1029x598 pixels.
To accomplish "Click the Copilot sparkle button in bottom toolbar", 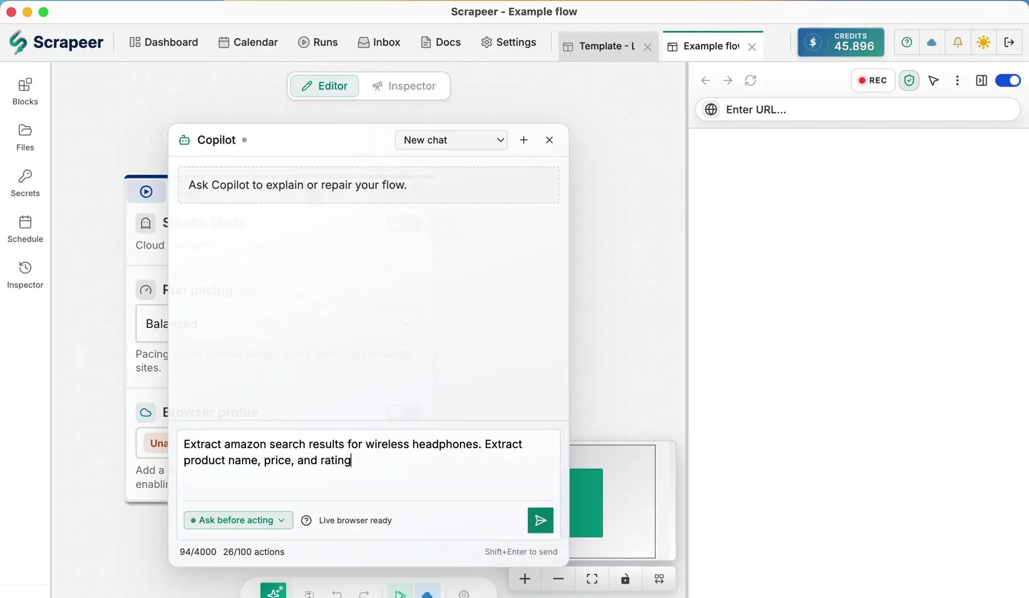I will (273, 591).
